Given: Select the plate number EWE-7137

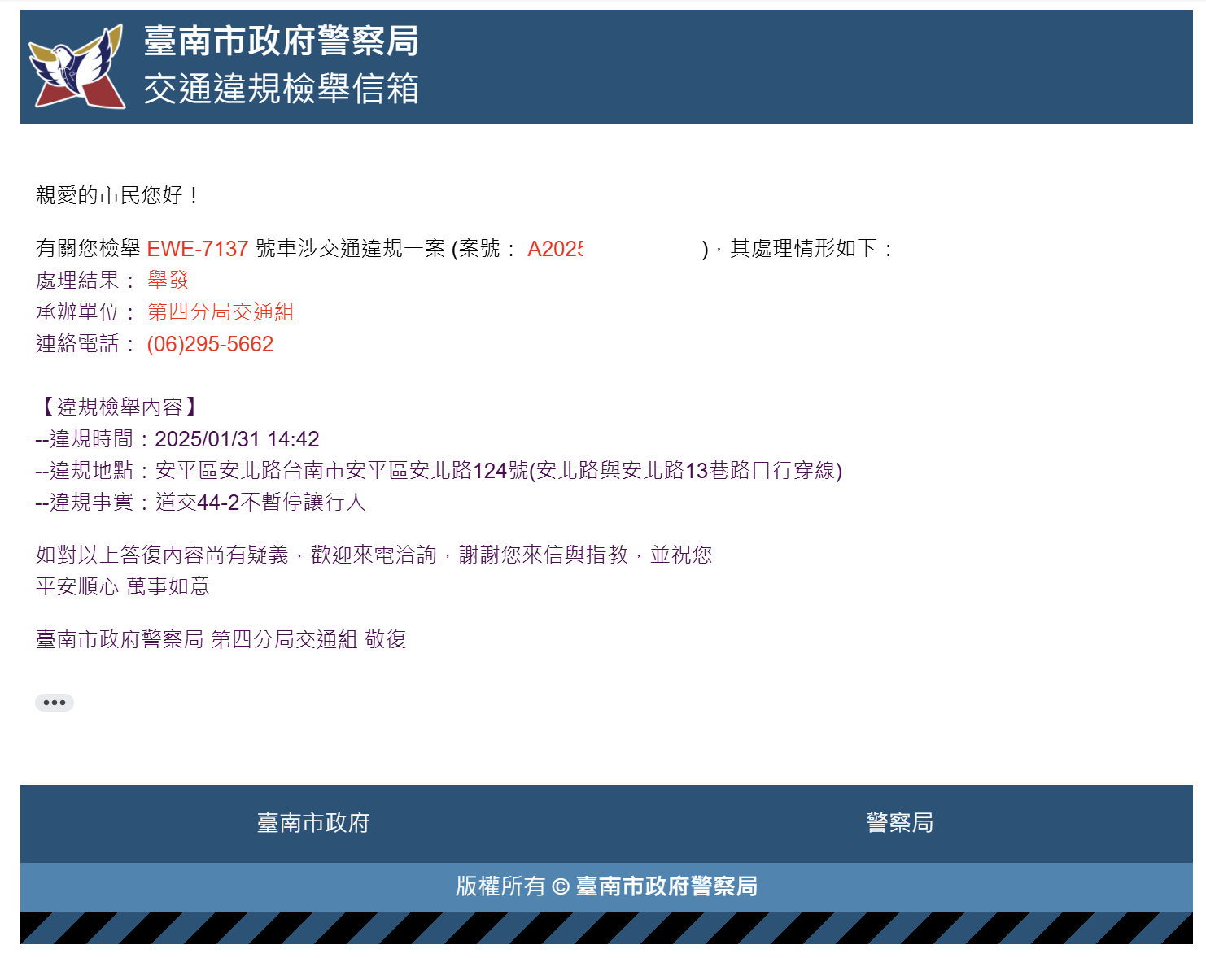Looking at the screenshot, I should point(198,249).
